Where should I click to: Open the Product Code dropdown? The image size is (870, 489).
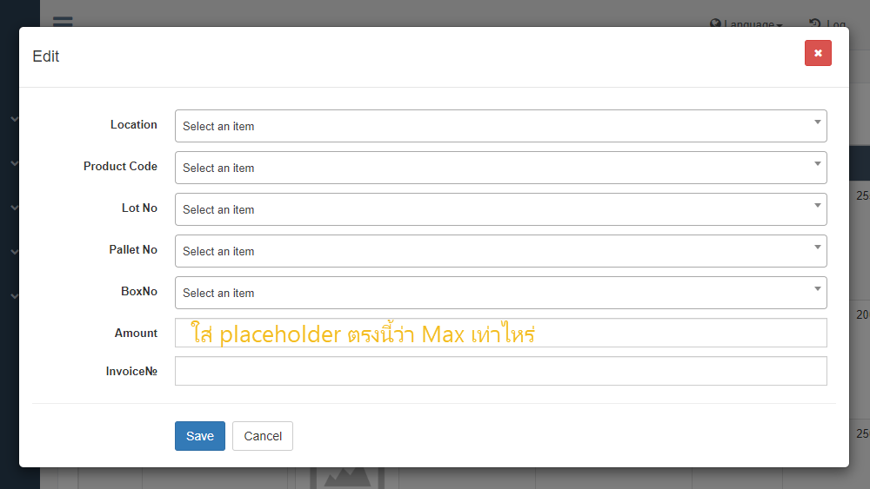click(x=500, y=168)
